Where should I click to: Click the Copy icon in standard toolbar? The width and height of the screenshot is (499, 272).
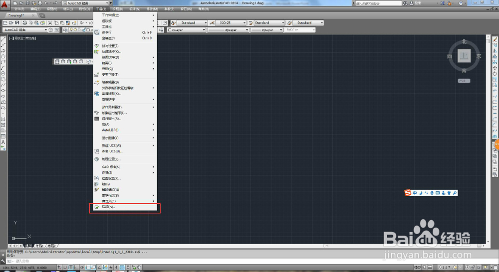click(x=56, y=23)
